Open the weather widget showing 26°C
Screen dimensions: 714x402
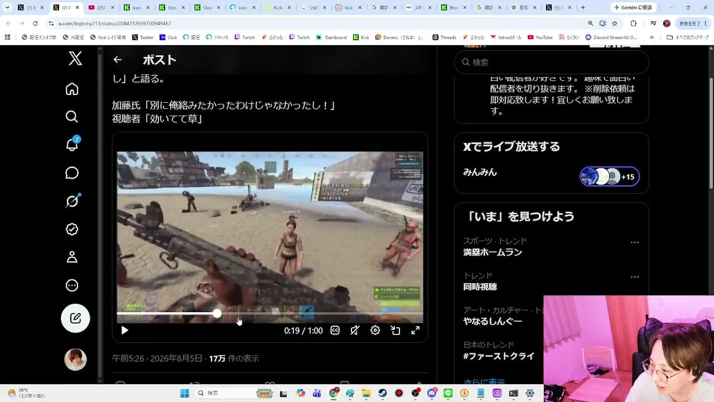pyautogui.click(x=26, y=393)
